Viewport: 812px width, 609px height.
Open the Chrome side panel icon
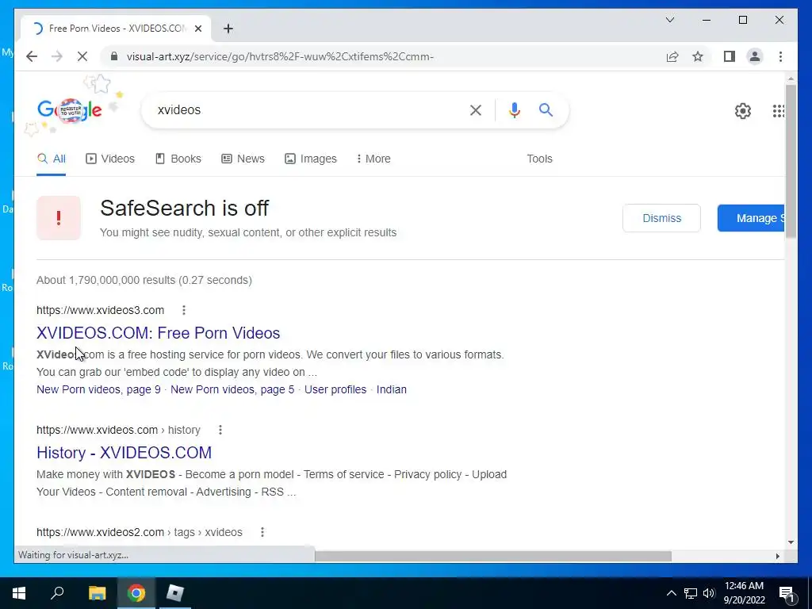pyautogui.click(x=730, y=56)
